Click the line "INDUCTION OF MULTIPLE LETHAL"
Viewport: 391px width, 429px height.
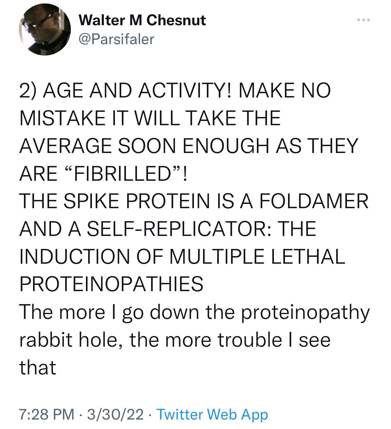tap(182, 256)
